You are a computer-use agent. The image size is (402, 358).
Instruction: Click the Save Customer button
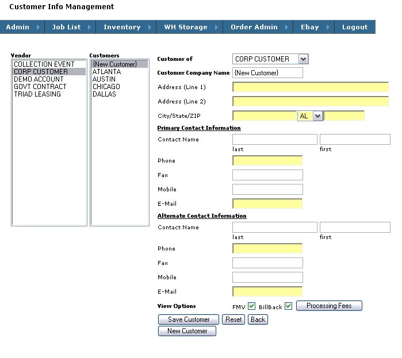pyautogui.click(x=188, y=319)
